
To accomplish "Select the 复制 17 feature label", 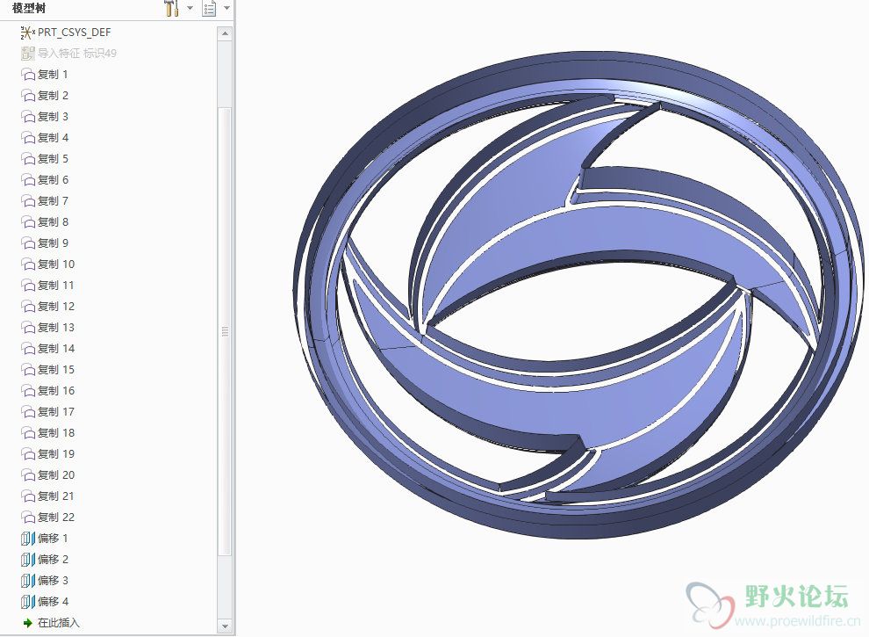I will 56,412.
